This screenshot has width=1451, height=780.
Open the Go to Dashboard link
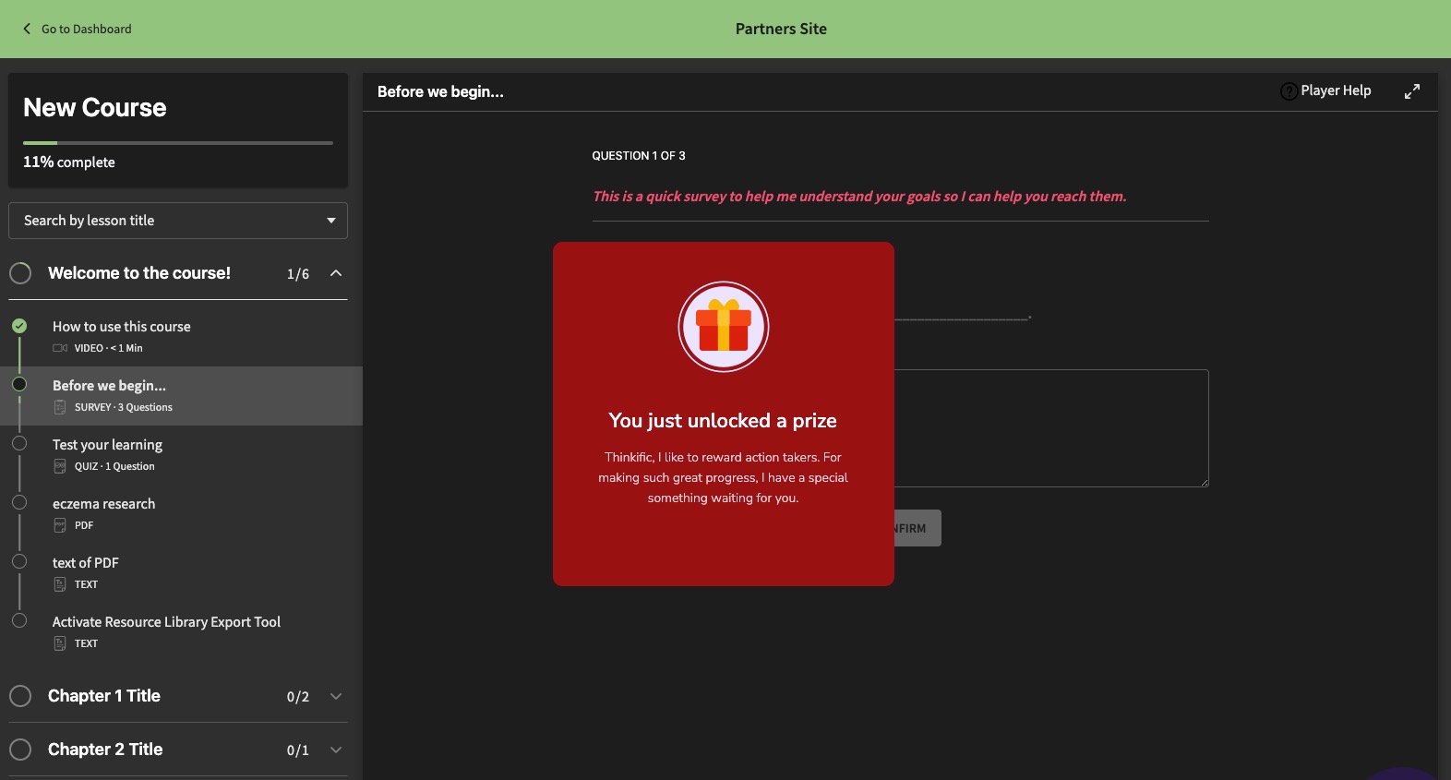[86, 29]
